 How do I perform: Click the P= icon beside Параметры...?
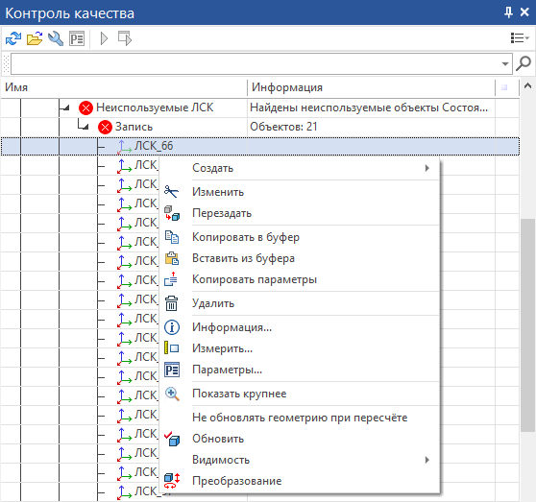[x=172, y=370]
